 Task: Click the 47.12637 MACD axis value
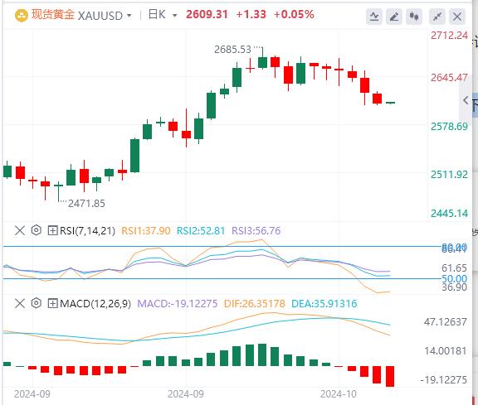point(445,322)
